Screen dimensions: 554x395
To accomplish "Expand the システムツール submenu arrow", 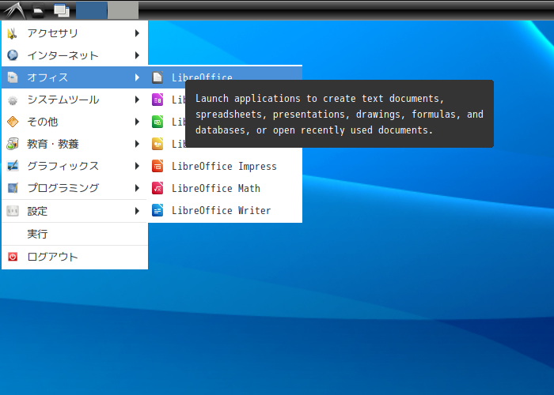I will pyautogui.click(x=137, y=100).
